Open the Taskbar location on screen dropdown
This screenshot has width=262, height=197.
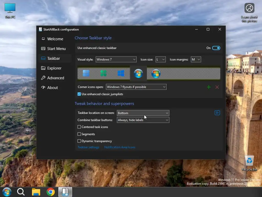click(143, 113)
